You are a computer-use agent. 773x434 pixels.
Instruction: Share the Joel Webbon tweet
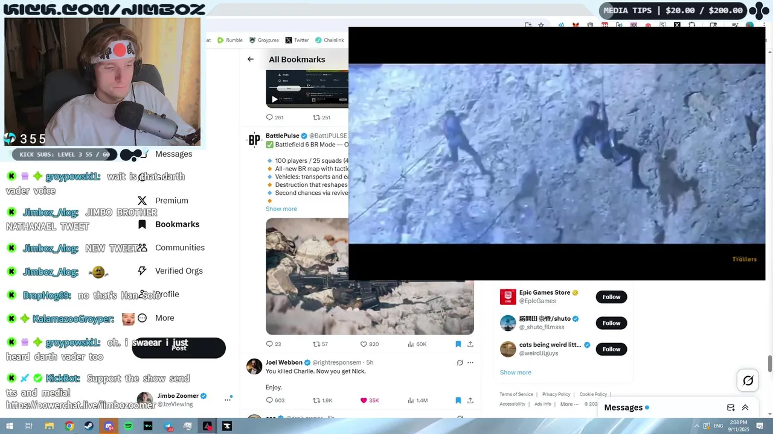click(x=470, y=400)
